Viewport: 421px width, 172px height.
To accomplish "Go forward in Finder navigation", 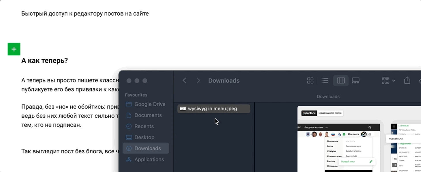I will (198, 81).
